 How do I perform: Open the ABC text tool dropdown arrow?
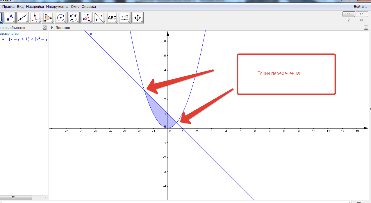pyautogui.click(x=116, y=22)
